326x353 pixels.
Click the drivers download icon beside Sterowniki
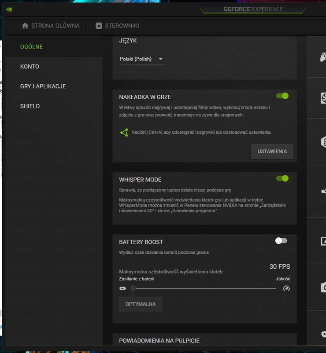coord(99,26)
